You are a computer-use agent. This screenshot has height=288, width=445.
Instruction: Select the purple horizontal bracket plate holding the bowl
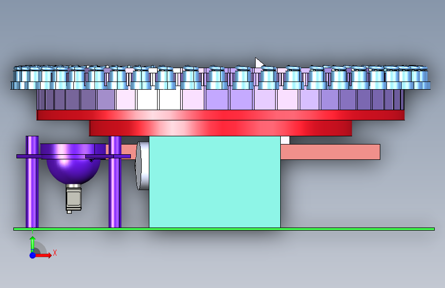click(x=73, y=156)
